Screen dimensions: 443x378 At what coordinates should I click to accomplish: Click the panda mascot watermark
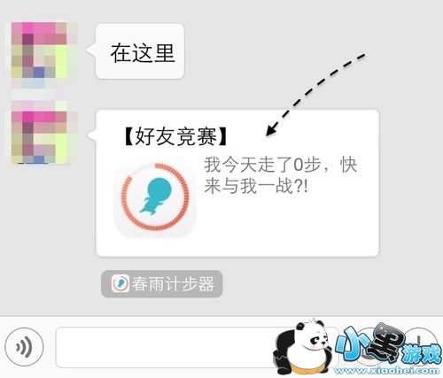303,347
